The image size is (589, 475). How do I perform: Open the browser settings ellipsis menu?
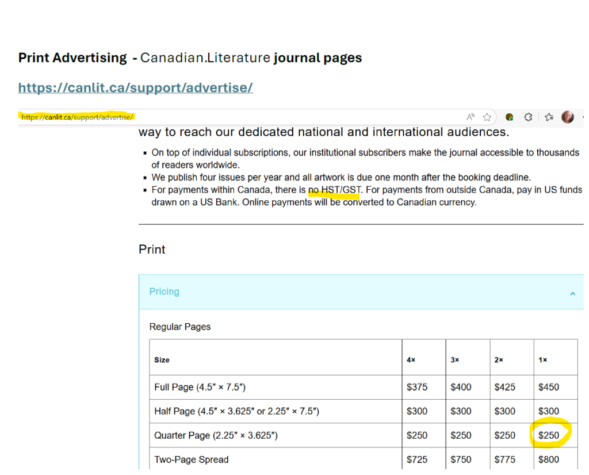coord(583,117)
